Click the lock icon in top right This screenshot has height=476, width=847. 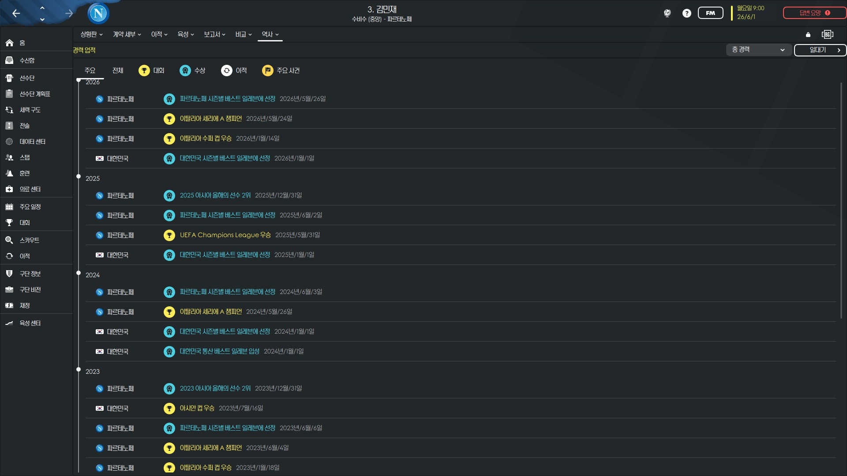pyautogui.click(x=808, y=34)
